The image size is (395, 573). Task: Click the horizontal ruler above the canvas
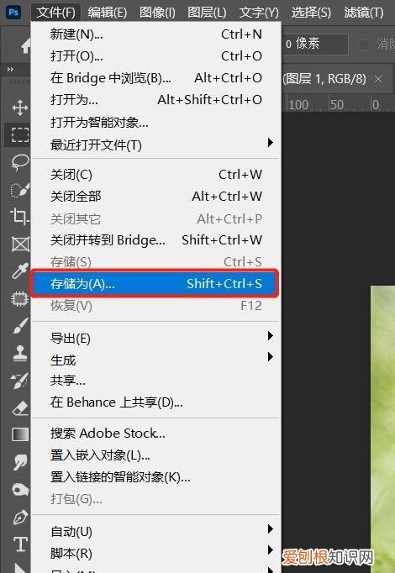[338, 103]
